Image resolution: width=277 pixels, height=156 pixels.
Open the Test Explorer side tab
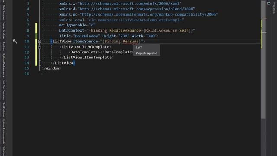(x=3, y=110)
